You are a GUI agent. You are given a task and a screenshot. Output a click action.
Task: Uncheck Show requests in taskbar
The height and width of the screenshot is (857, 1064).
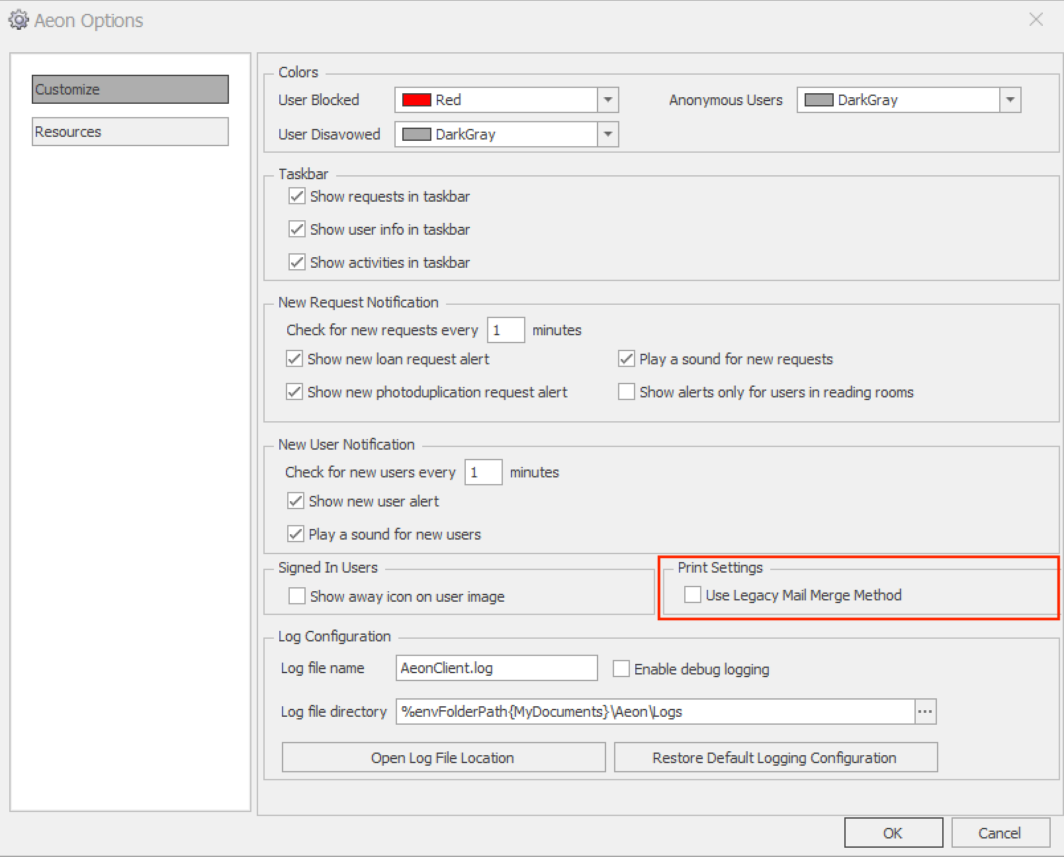296,196
